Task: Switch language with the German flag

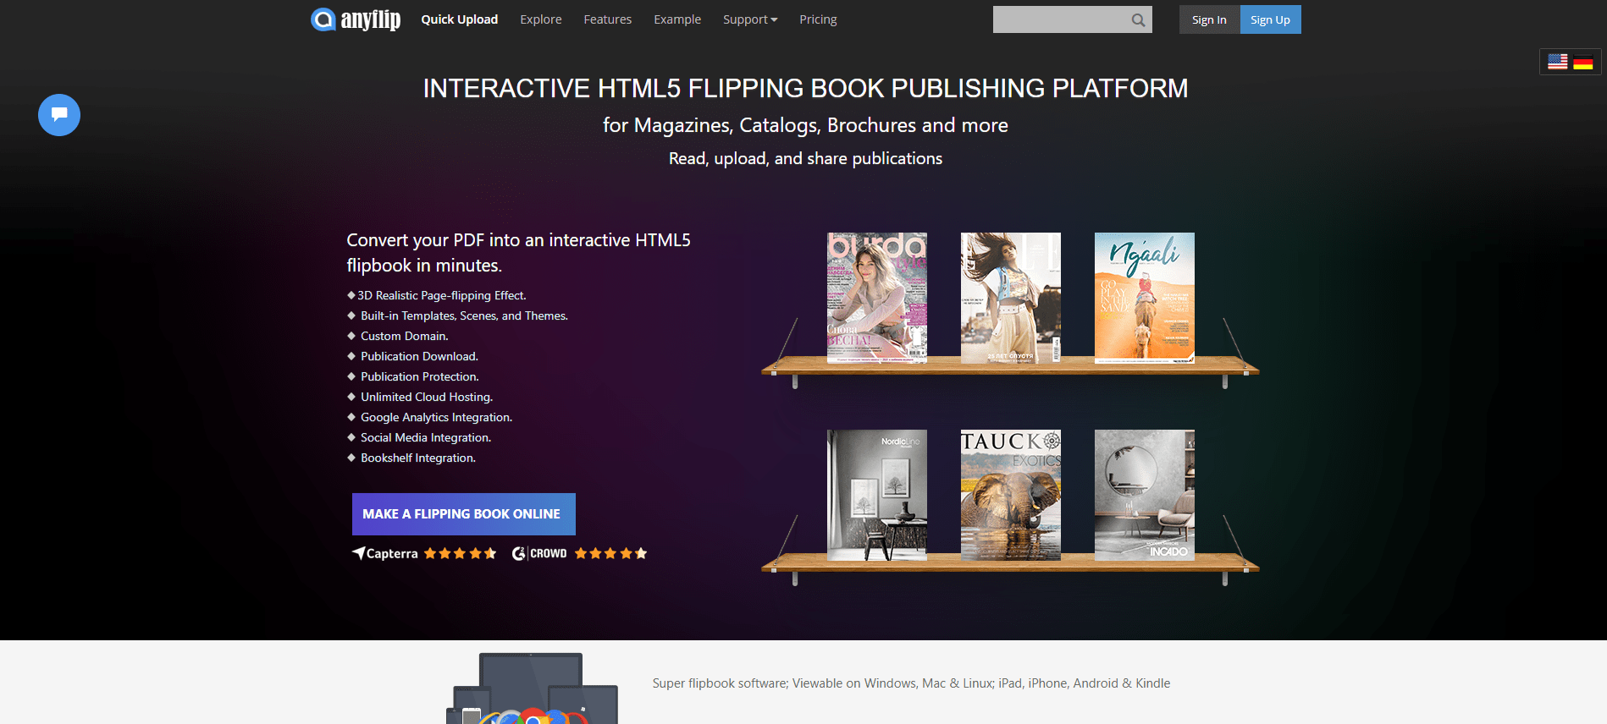Action: [1583, 62]
